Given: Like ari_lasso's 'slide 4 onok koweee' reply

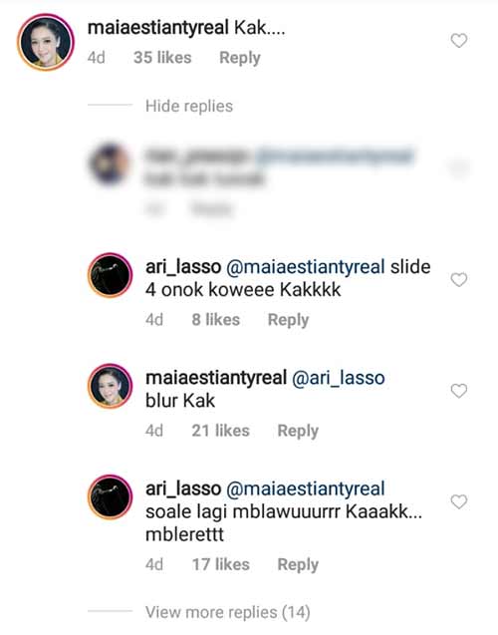Looking at the screenshot, I should pos(459,279).
